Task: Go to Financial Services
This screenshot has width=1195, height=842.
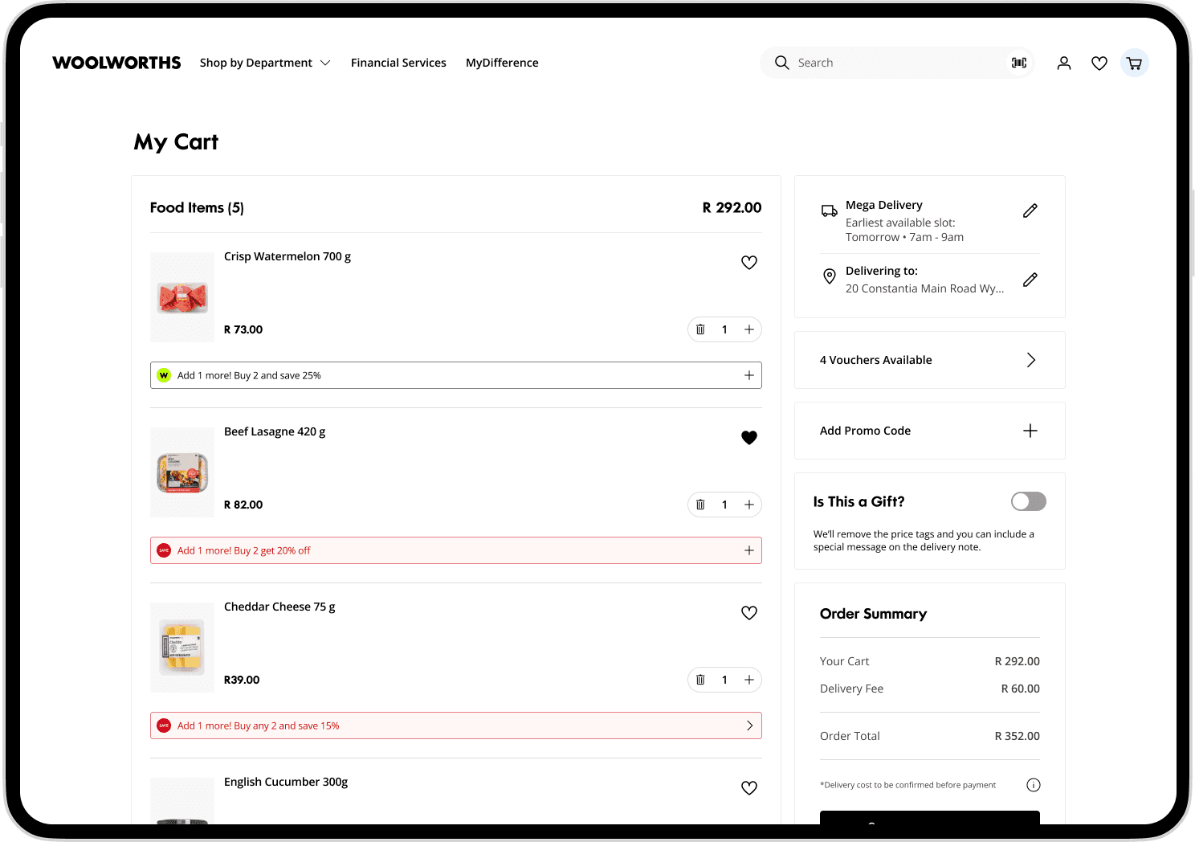Action: (398, 63)
